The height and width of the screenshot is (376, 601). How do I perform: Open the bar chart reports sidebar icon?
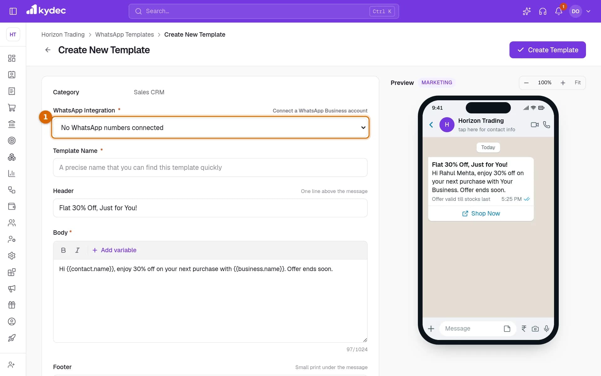(x=12, y=173)
